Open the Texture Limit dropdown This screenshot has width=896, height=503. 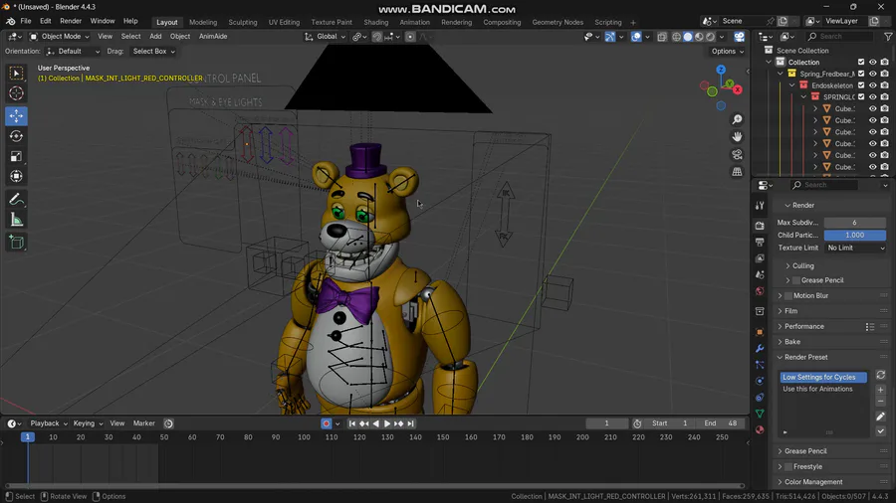click(855, 249)
